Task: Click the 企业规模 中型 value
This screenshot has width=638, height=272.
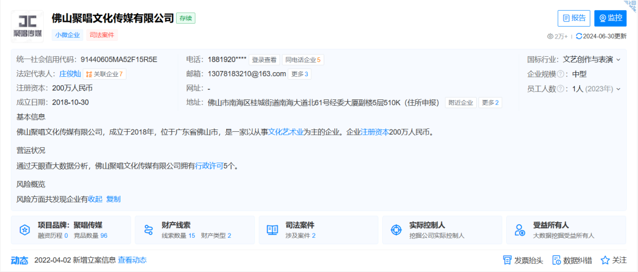Action: tap(579, 74)
